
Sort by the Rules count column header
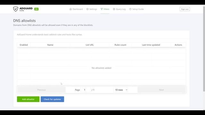click(x=120, y=45)
